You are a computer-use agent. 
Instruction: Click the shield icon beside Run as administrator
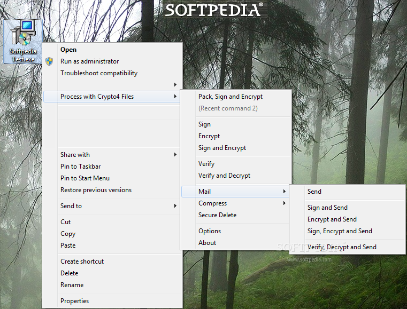tap(49, 61)
